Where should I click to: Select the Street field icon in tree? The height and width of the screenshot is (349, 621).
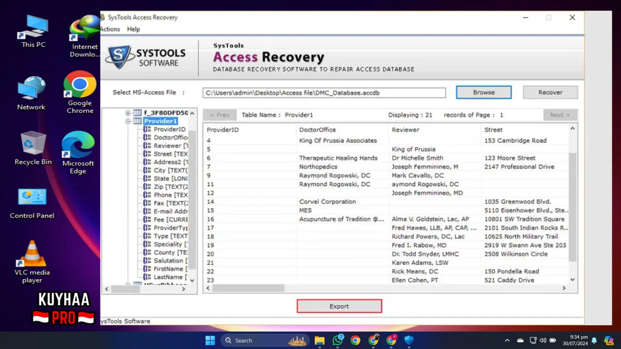(x=147, y=154)
